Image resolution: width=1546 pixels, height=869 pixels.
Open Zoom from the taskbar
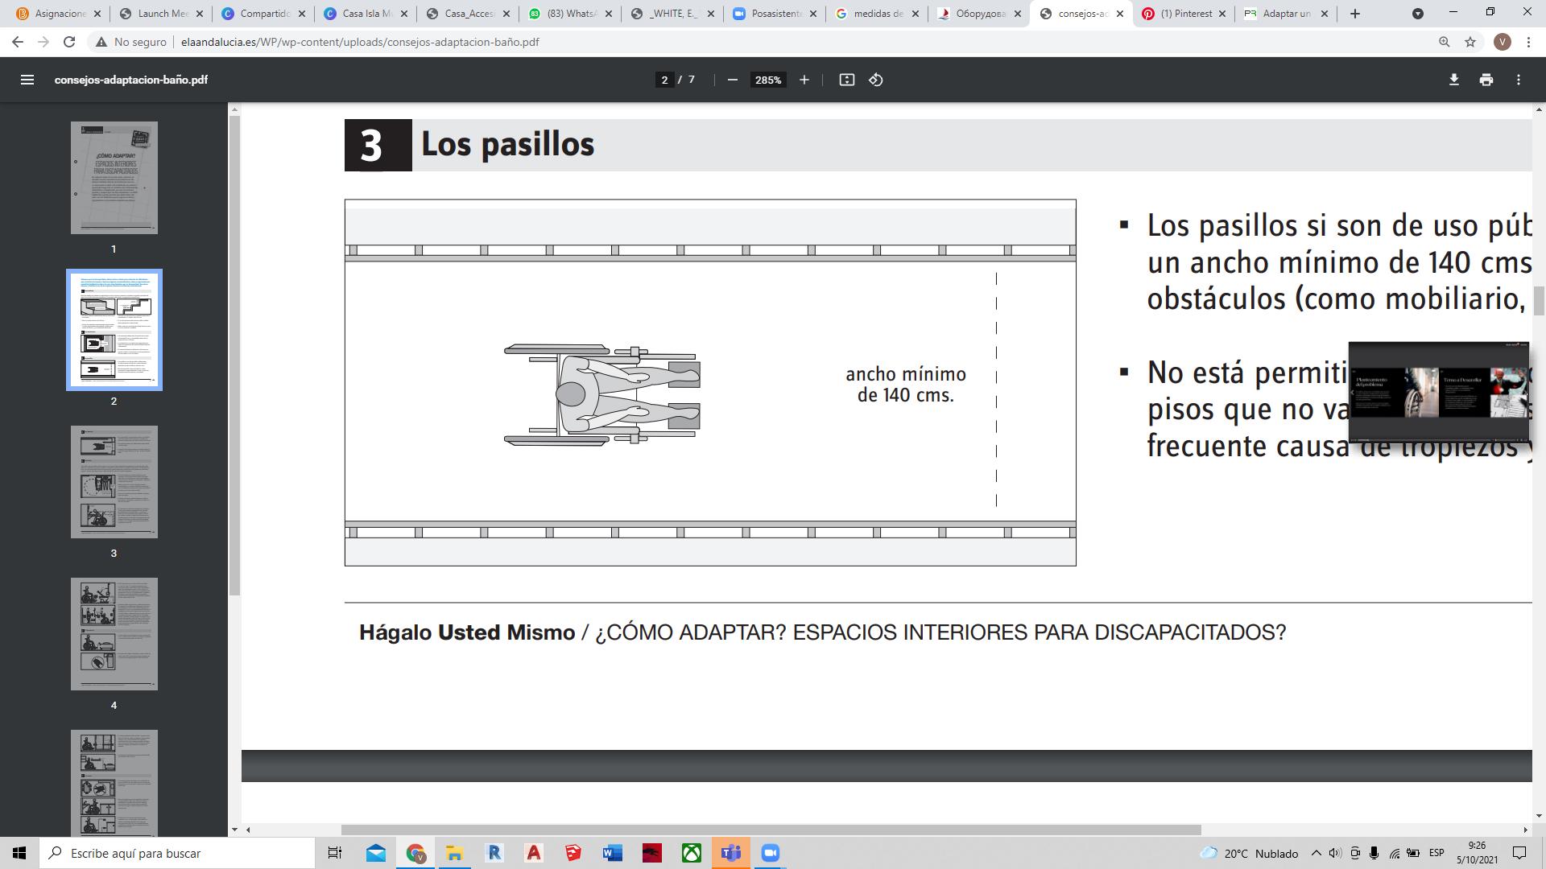click(771, 853)
